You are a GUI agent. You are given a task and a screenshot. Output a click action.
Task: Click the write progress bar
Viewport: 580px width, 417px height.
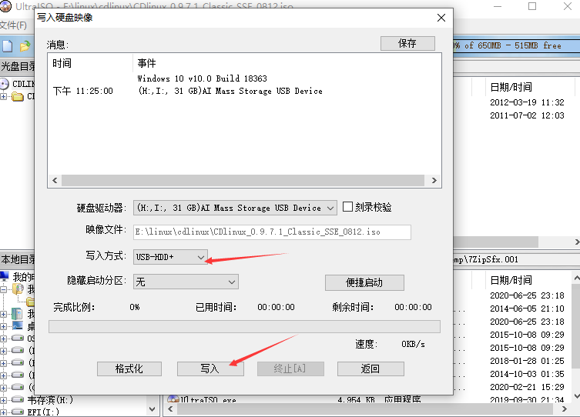click(244, 326)
